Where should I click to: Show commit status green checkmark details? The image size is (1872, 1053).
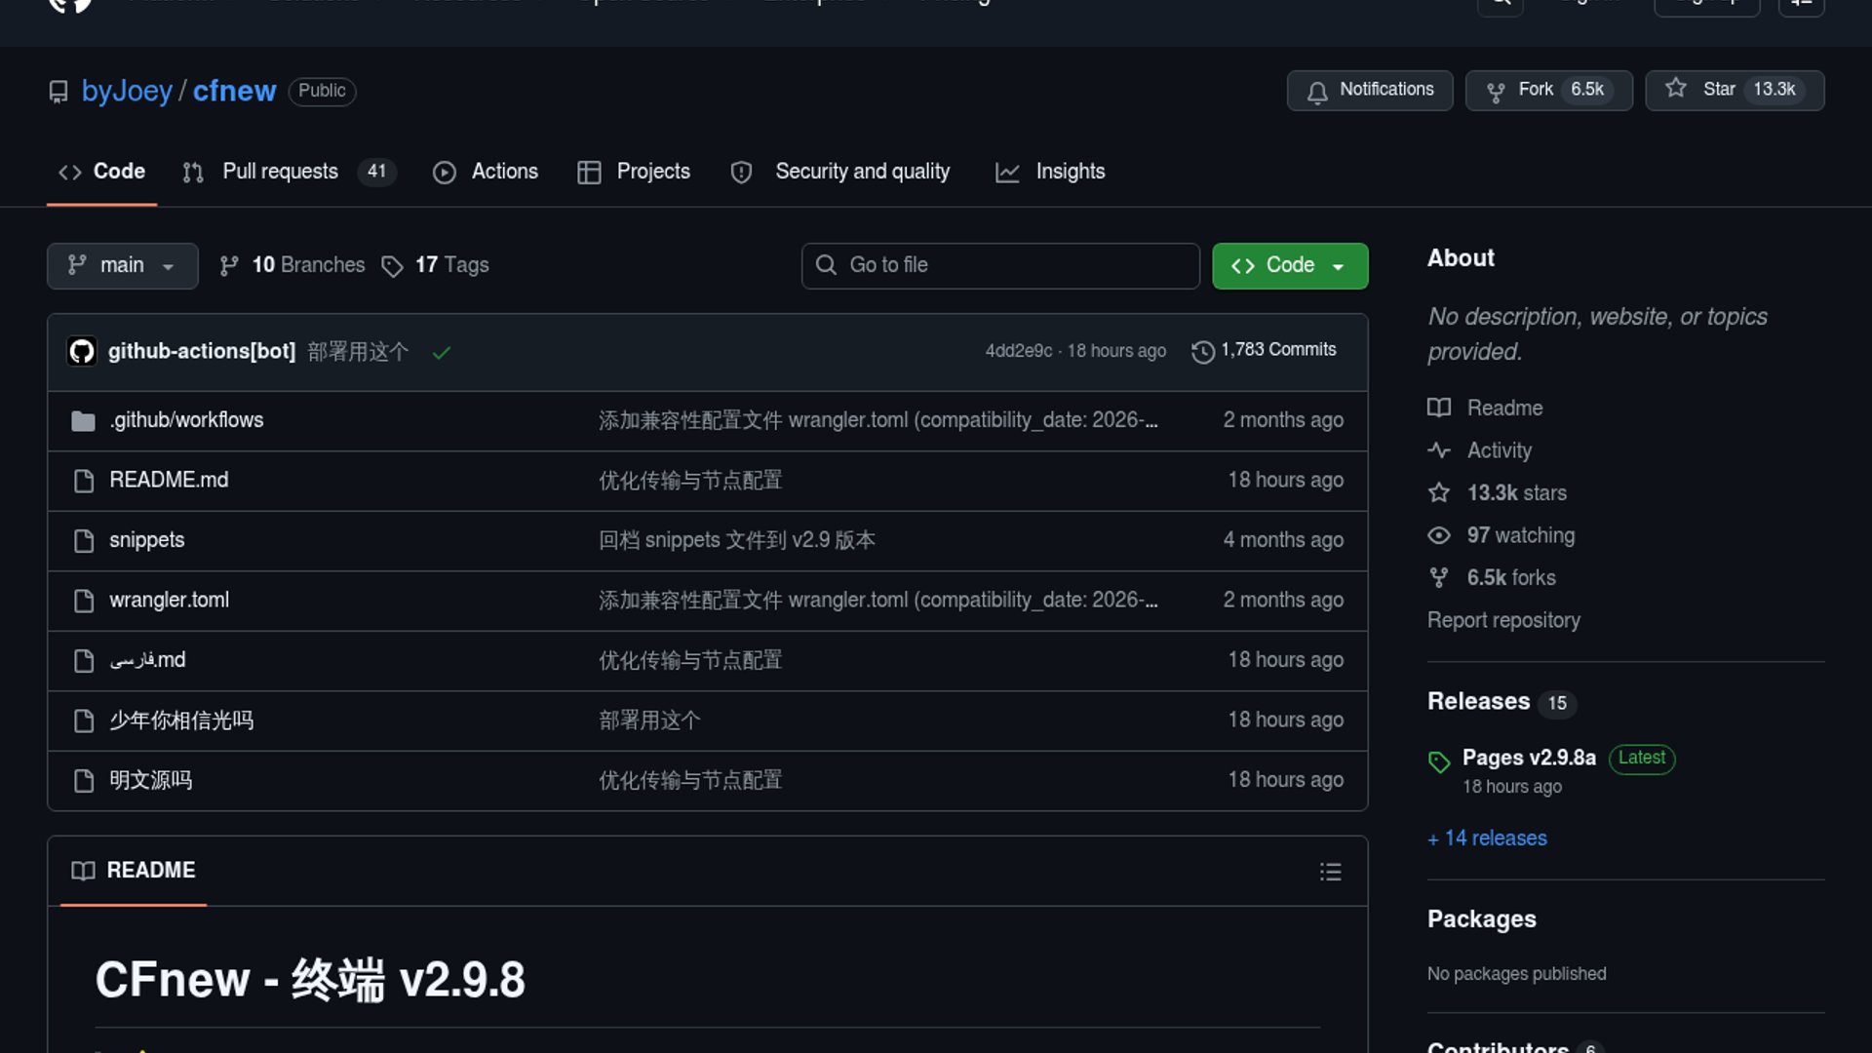click(442, 353)
